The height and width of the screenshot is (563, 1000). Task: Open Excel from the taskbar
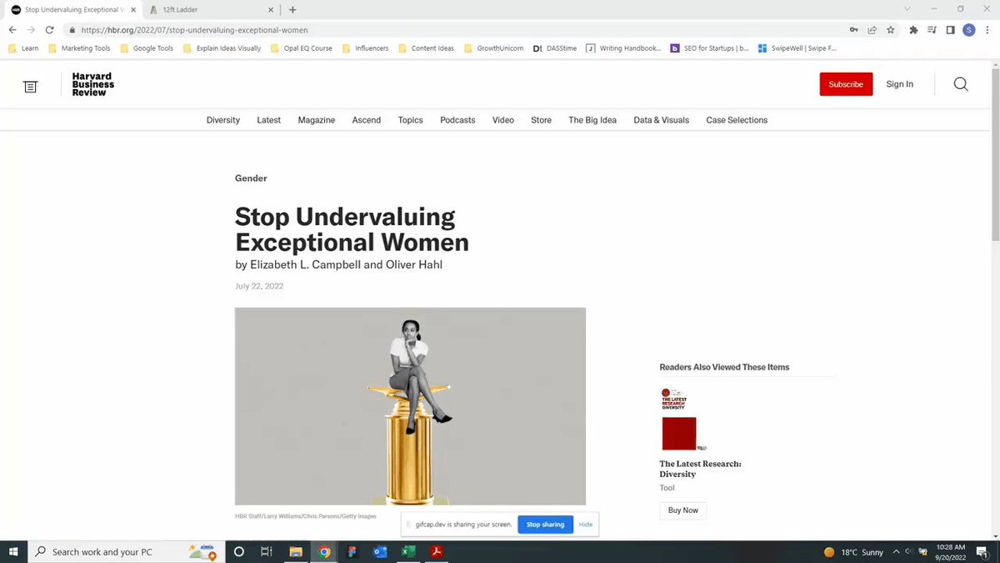pyautogui.click(x=408, y=551)
